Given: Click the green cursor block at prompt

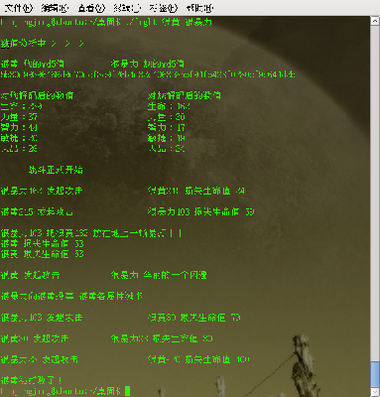Looking at the screenshot, I should 128,391.
